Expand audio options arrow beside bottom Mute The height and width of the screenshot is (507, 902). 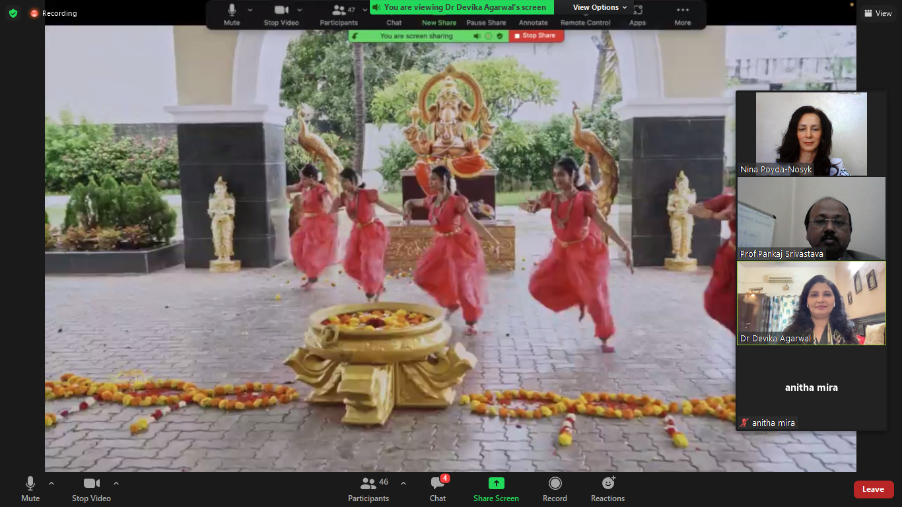(52, 483)
